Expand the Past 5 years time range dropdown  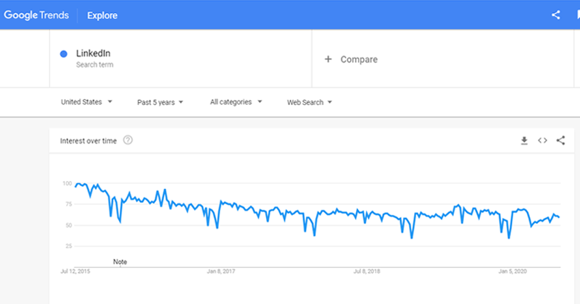click(x=160, y=102)
